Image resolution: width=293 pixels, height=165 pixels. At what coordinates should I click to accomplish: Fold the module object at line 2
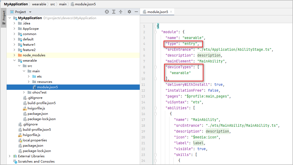point(155,32)
